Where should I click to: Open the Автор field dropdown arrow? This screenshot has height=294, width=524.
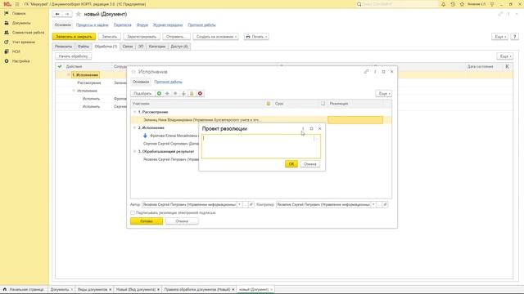coord(240,204)
